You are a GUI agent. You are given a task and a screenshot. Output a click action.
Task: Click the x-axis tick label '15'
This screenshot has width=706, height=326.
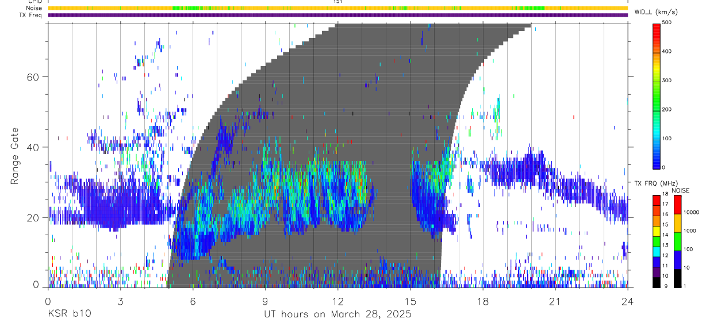pyautogui.click(x=410, y=301)
